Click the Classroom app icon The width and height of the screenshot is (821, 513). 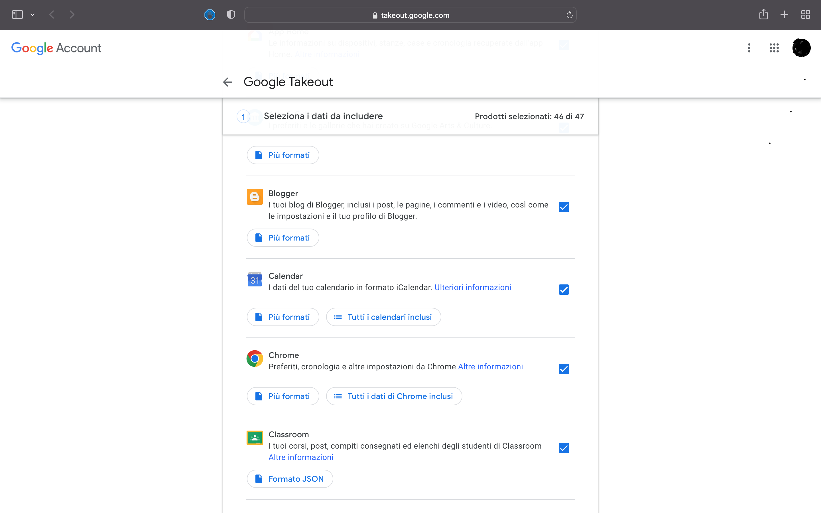point(255,438)
